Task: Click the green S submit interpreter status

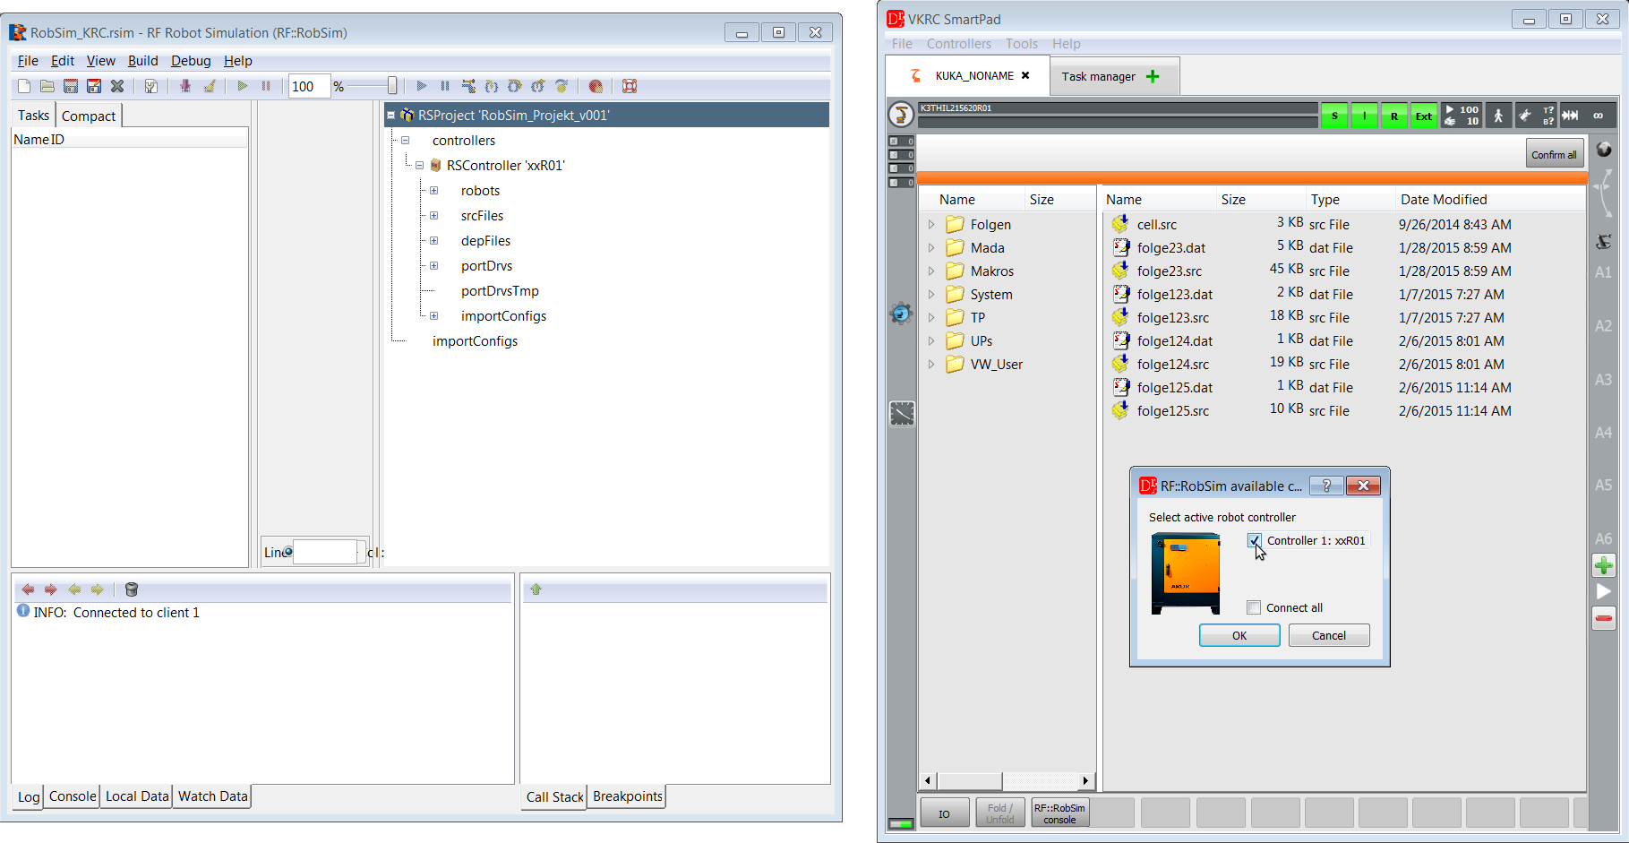Action: tap(1334, 116)
